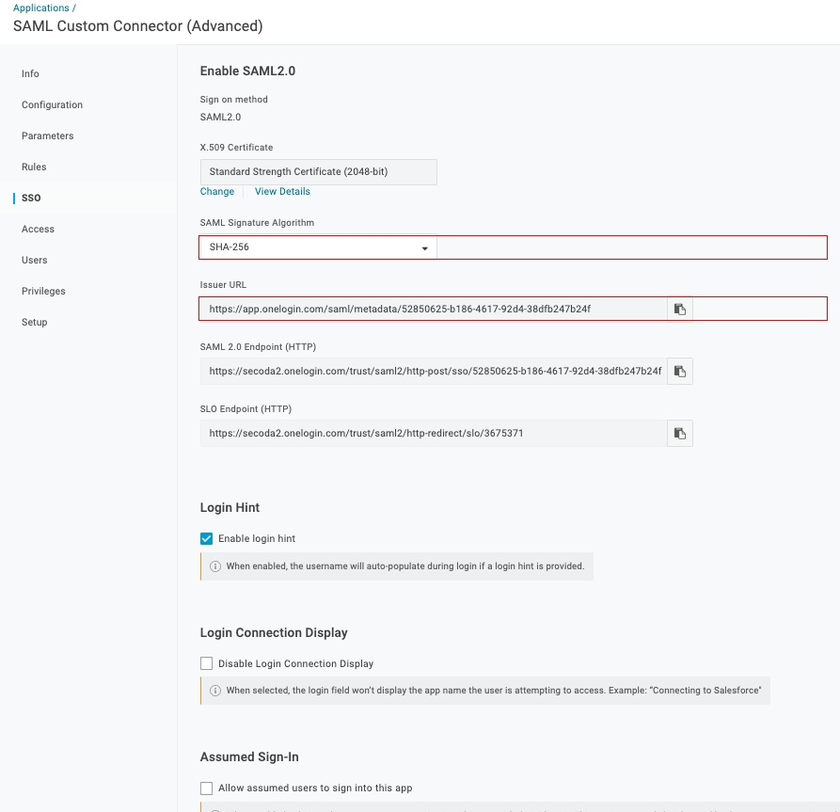
Task: Switch to the Access section
Action: point(39,229)
